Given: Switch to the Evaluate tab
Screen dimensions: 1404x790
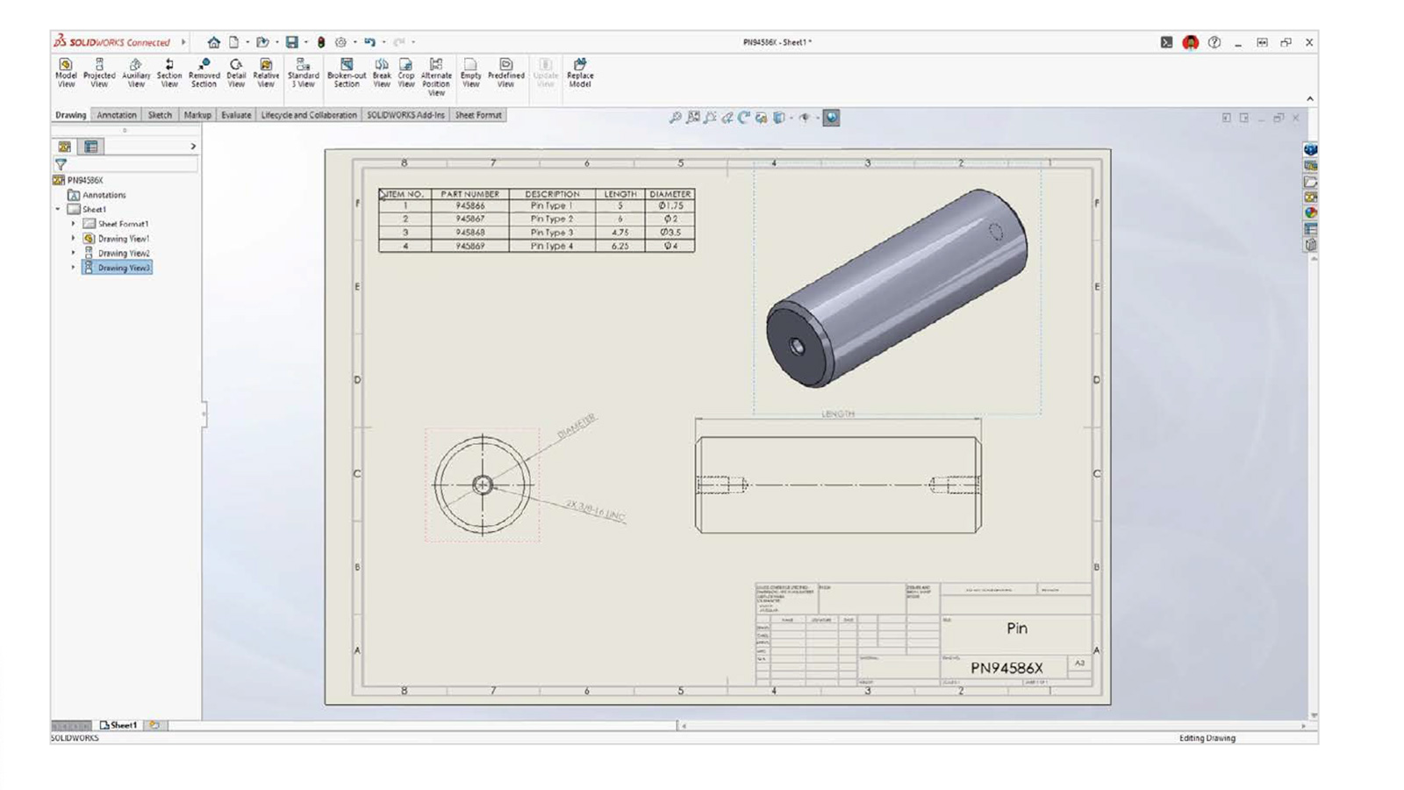Looking at the screenshot, I should click(236, 115).
